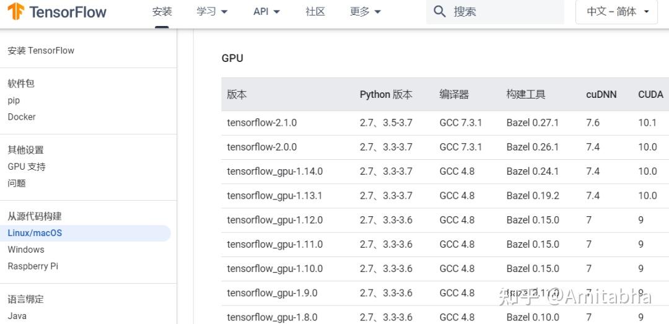Viewport: 669px width, 324px height.
Task: Click the TensorFlow logo icon
Action: tap(15, 11)
